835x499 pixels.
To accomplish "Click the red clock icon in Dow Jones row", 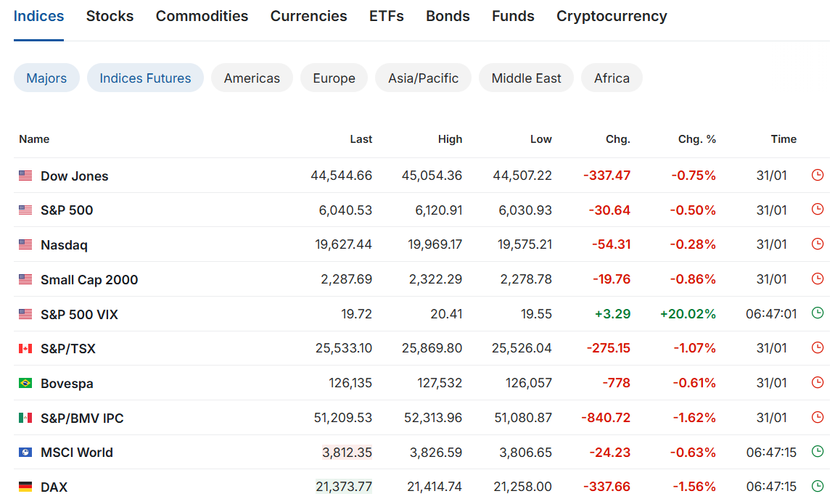I will (818, 175).
